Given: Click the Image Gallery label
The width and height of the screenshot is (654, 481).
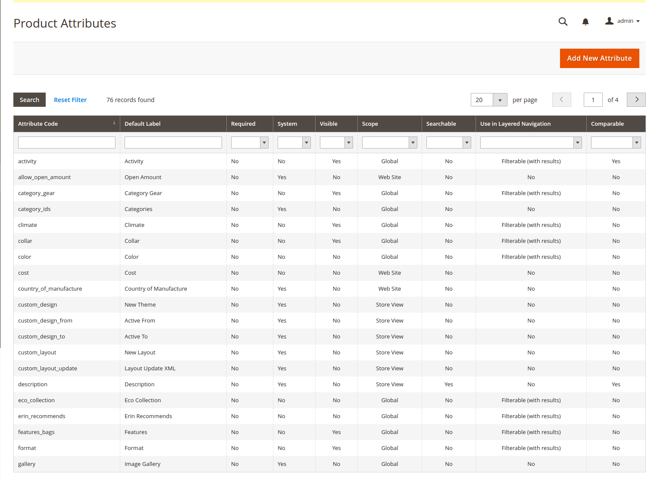Looking at the screenshot, I should [142, 464].
